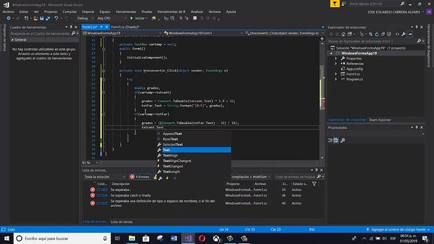This screenshot has width=434, height=244.
Task: Open the btnconvertir_Click member dropdown
Action: pos(284,33)
